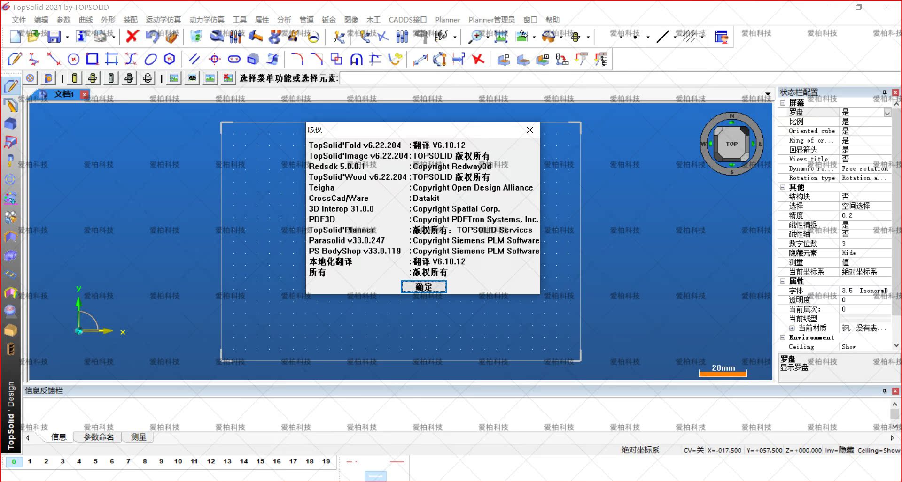The image size is (902, 482).
Task: Click the 精度 value 0.2 field
Action: coord(865,215)
